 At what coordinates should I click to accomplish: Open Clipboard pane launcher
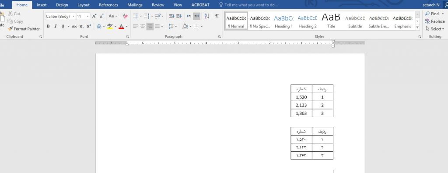tap(41, 37)
